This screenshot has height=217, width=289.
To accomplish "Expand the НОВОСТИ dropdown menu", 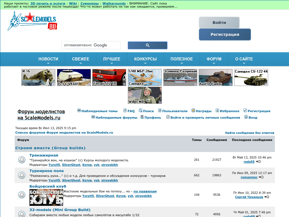I will pyautogui.click(x=48, y=59).
